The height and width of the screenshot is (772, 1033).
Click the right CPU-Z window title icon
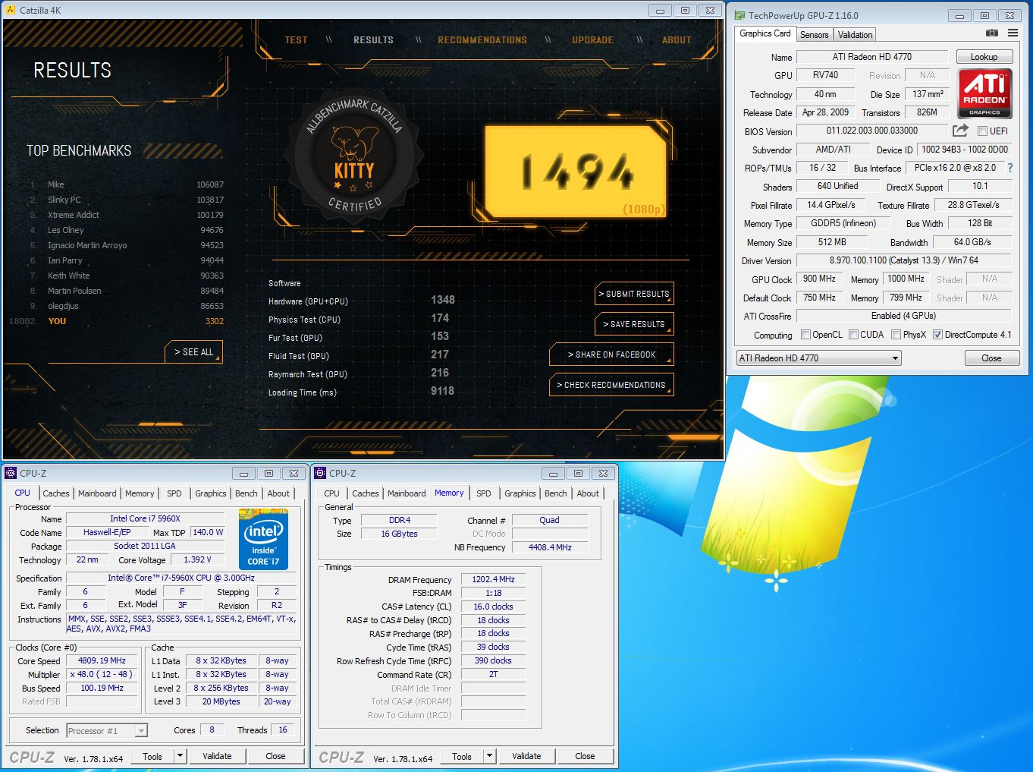[x=320, y=473]
